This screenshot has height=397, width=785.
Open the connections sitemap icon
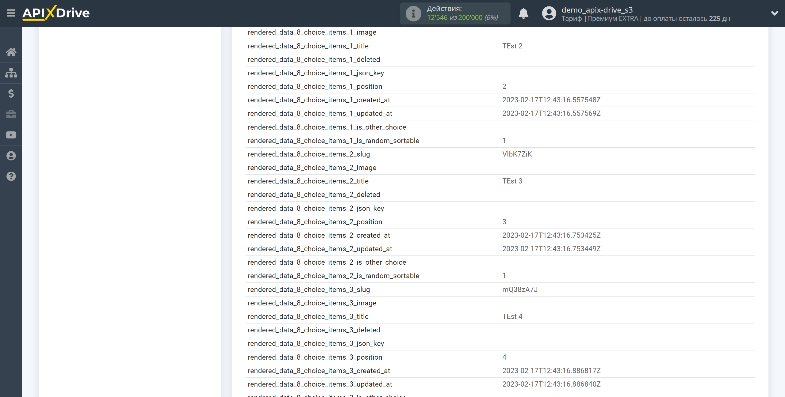click(11, 73)
